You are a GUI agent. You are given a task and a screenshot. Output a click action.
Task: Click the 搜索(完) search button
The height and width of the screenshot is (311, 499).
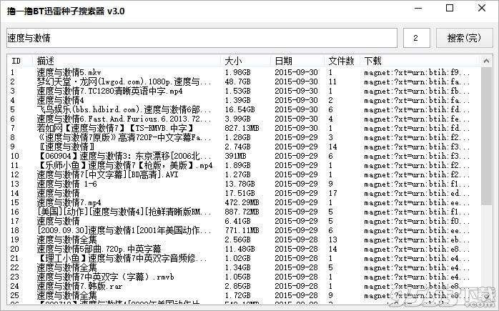click(464, 38)
